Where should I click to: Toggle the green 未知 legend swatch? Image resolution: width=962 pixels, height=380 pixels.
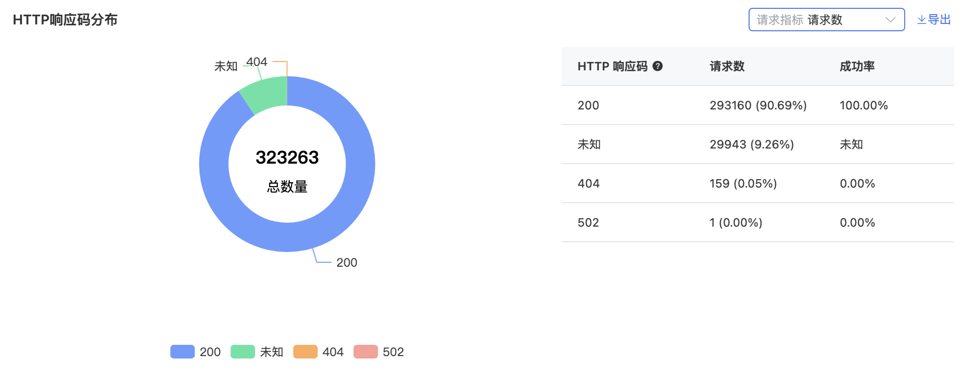coord(243,352)
